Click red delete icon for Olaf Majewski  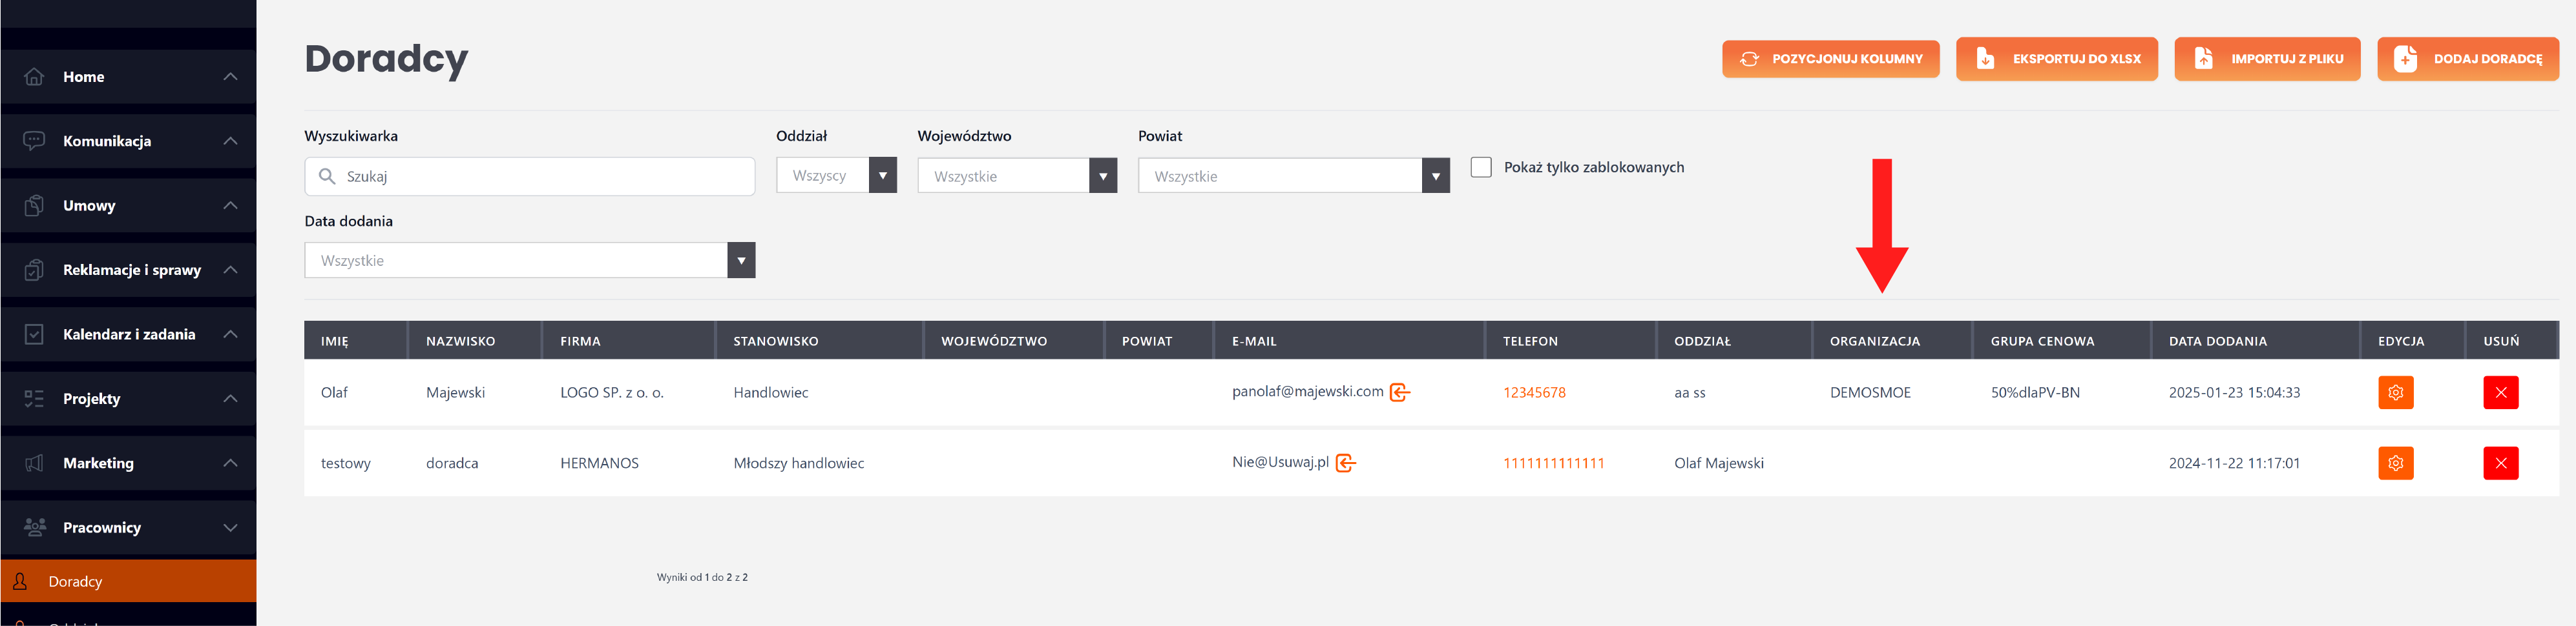click(x=2500, y=392)
